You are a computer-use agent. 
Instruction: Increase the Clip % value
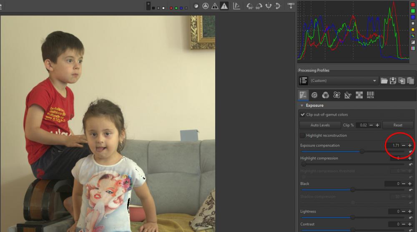coord(377,125)
